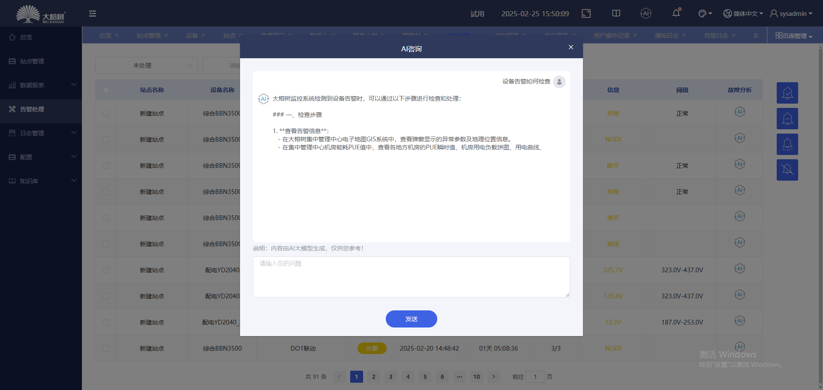Open the 未处理 status dropdown
Screen dimensions: 823x390
tap(147, 65)
